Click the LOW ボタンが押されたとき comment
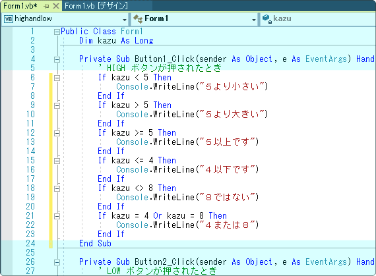 158,271
